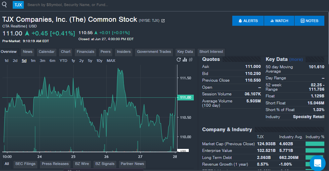
Task: Open the NOTES button
Action: (309, 21)
